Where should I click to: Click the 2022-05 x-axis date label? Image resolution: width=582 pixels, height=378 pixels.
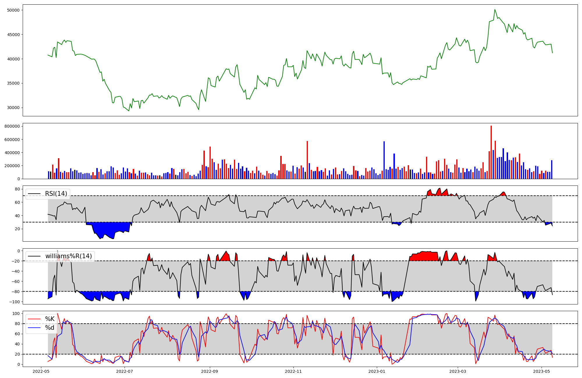click(x=41, y=371)
